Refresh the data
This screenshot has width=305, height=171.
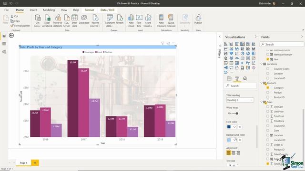tap(120, 19)
